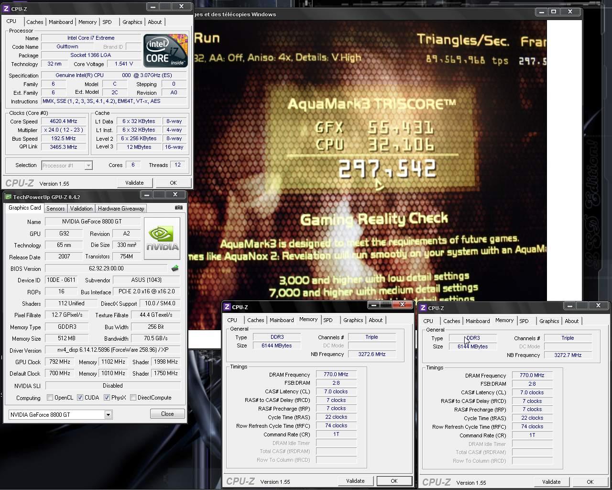Screen dimensions: 612x490
Task: Click the BIOS save chip icon in GPU-Z
Action: [175, 268]
